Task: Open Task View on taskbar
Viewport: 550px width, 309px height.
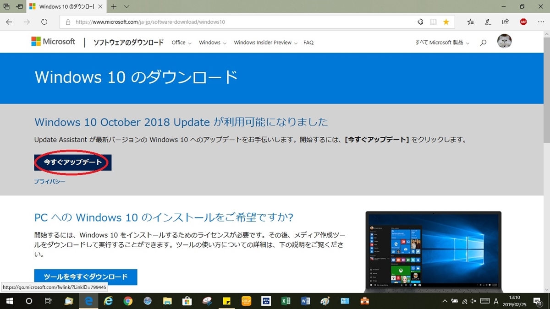Action: pyautogui.click(x=48, y=301)
